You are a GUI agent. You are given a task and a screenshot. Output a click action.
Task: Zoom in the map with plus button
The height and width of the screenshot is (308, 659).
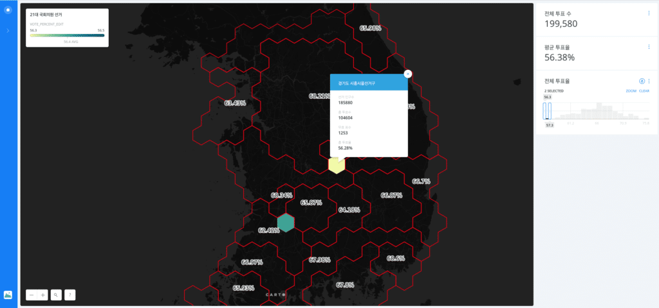point(43,295)
